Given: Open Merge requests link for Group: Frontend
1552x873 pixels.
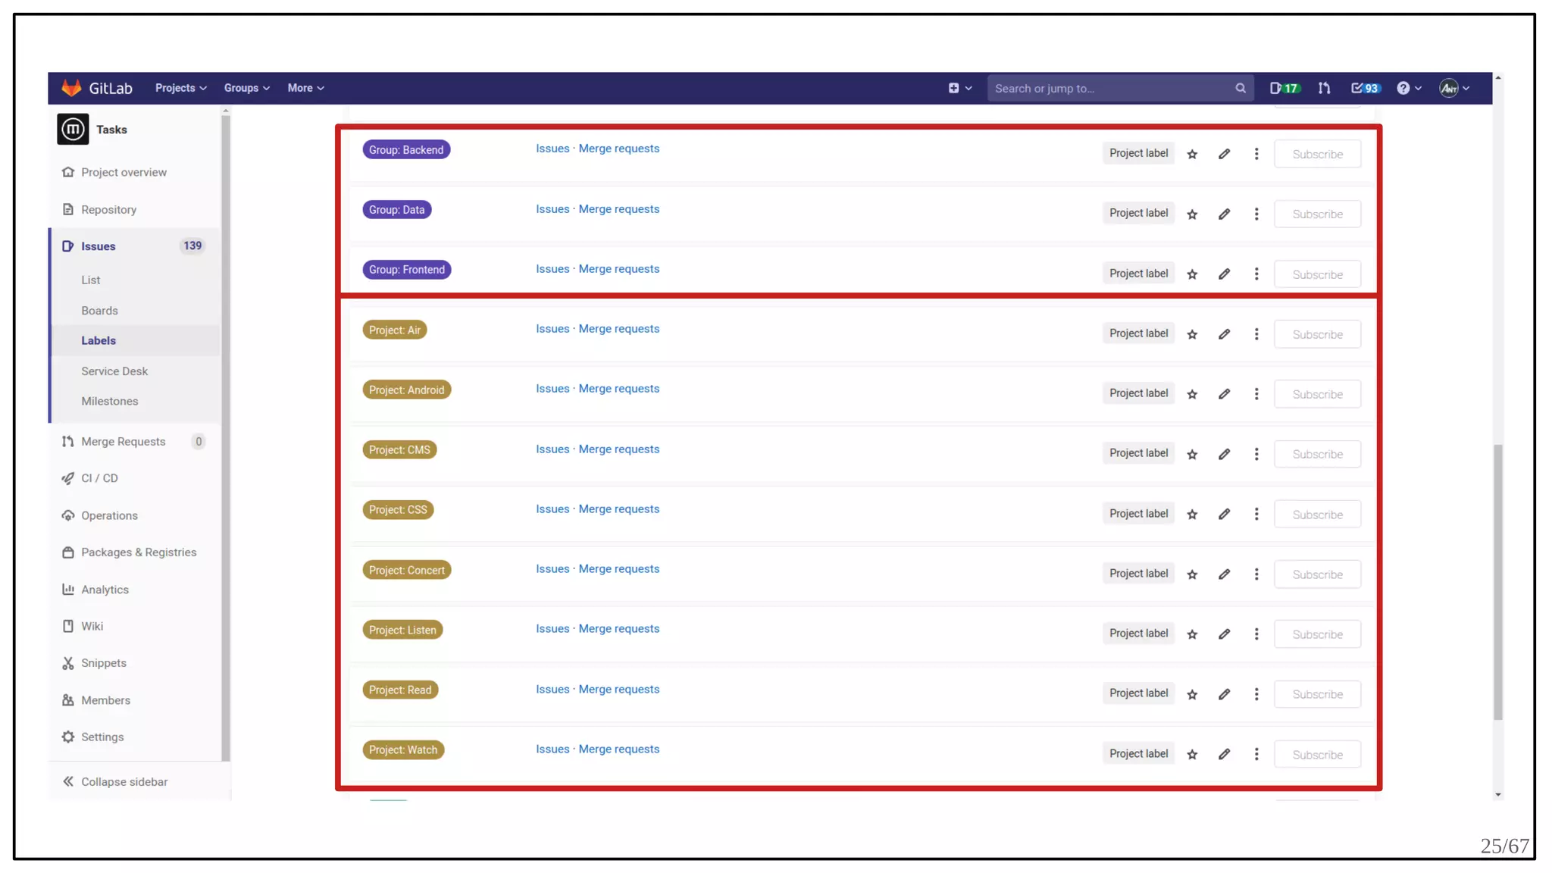Looking at the screenshot, I should tap(618, 269).
